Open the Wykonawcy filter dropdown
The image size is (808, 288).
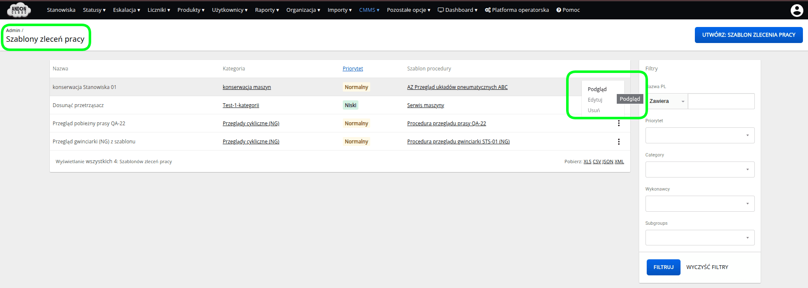[x=700, y=204]
